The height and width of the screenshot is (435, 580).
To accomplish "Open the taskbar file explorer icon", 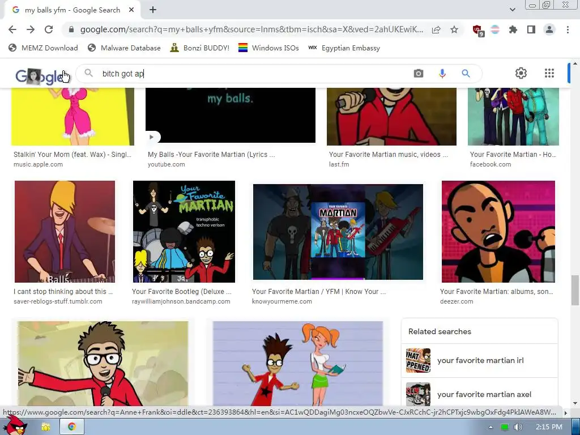I will (46, 427).
